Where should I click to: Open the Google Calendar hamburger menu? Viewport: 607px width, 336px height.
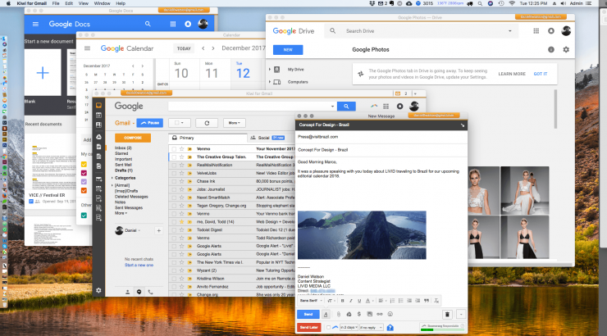[88, 48]
